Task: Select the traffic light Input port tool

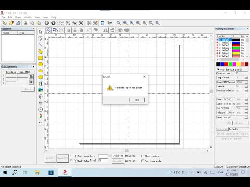Action: tap(41, 116)
